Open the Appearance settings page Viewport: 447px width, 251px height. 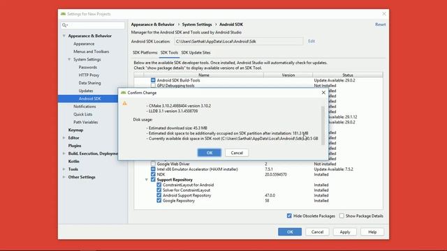coord(84,44)
